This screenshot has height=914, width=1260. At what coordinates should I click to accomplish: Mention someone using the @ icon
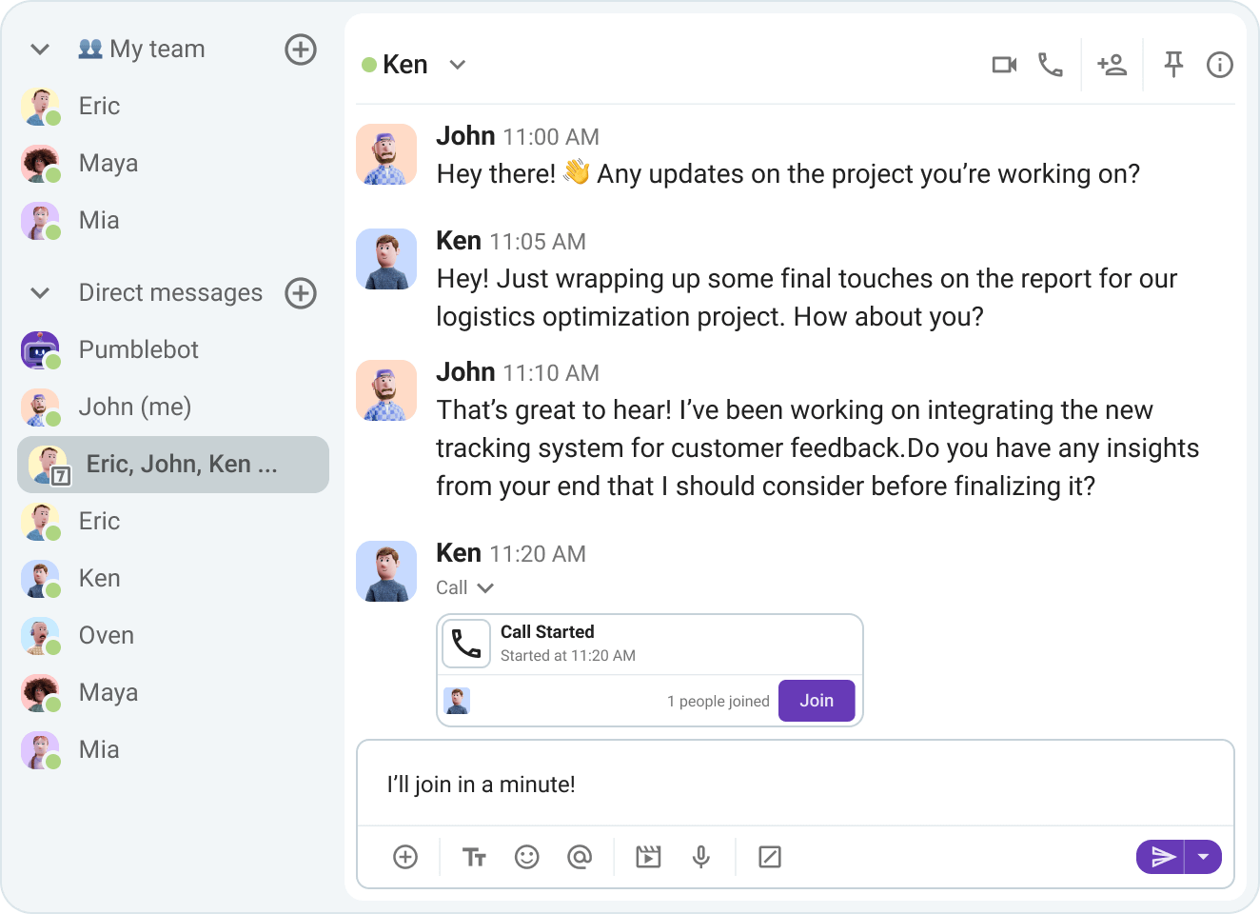[581, 857]
